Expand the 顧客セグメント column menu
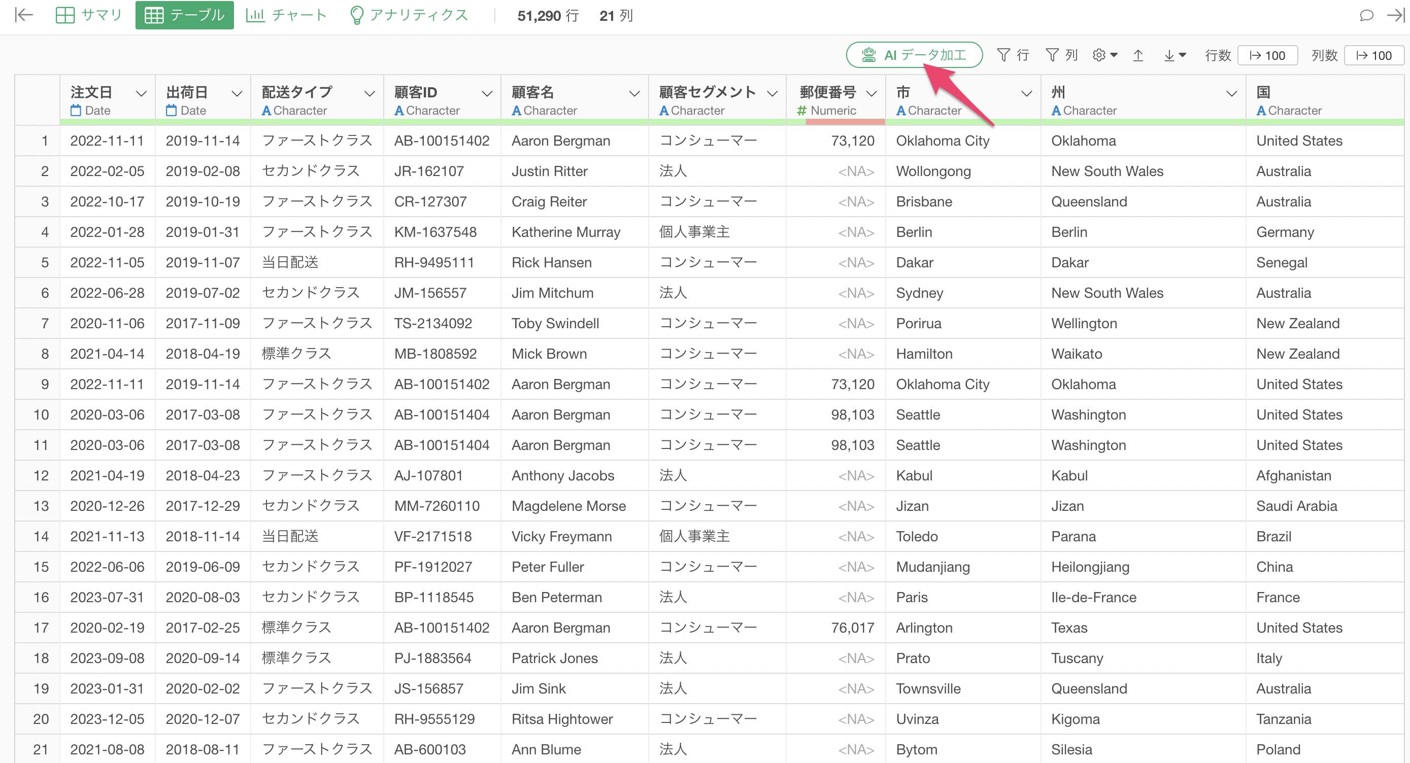 [773, 93]
